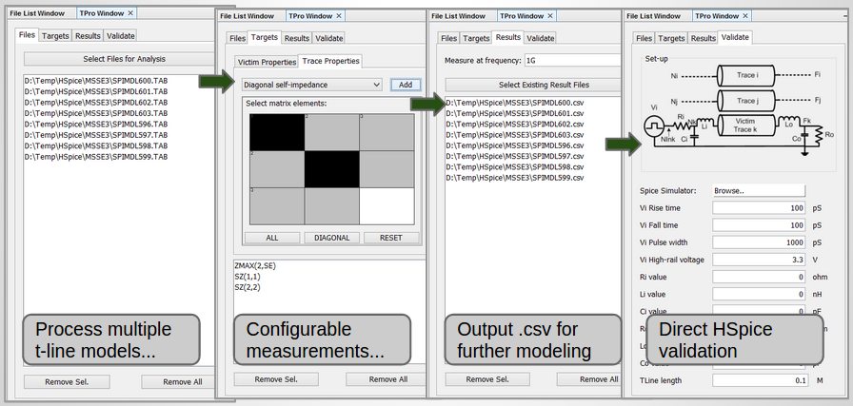The width and height of the screenshot is (853, 406).
Task: Open the Trace Properties sub-tab
Action: (x=330, y=62)
